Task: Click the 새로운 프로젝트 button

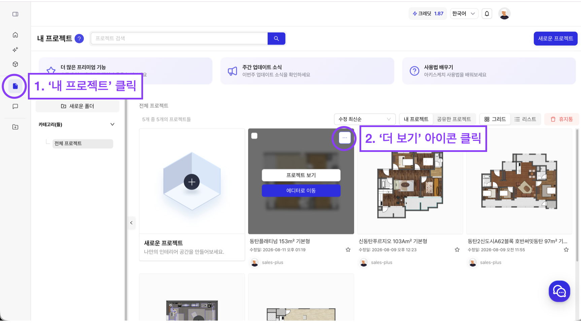Action: click(555, 39)
